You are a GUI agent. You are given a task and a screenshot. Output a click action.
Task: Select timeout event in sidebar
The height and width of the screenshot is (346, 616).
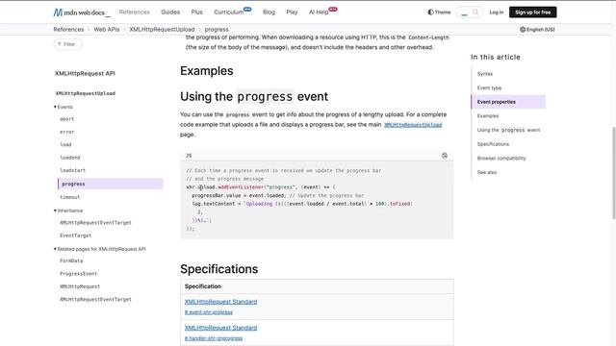70,197
